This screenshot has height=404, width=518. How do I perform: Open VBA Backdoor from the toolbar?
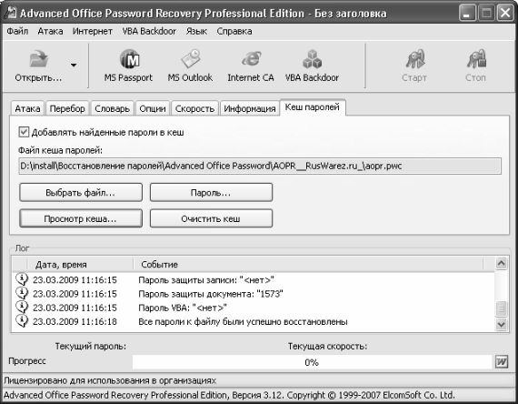tap(312, 66)
